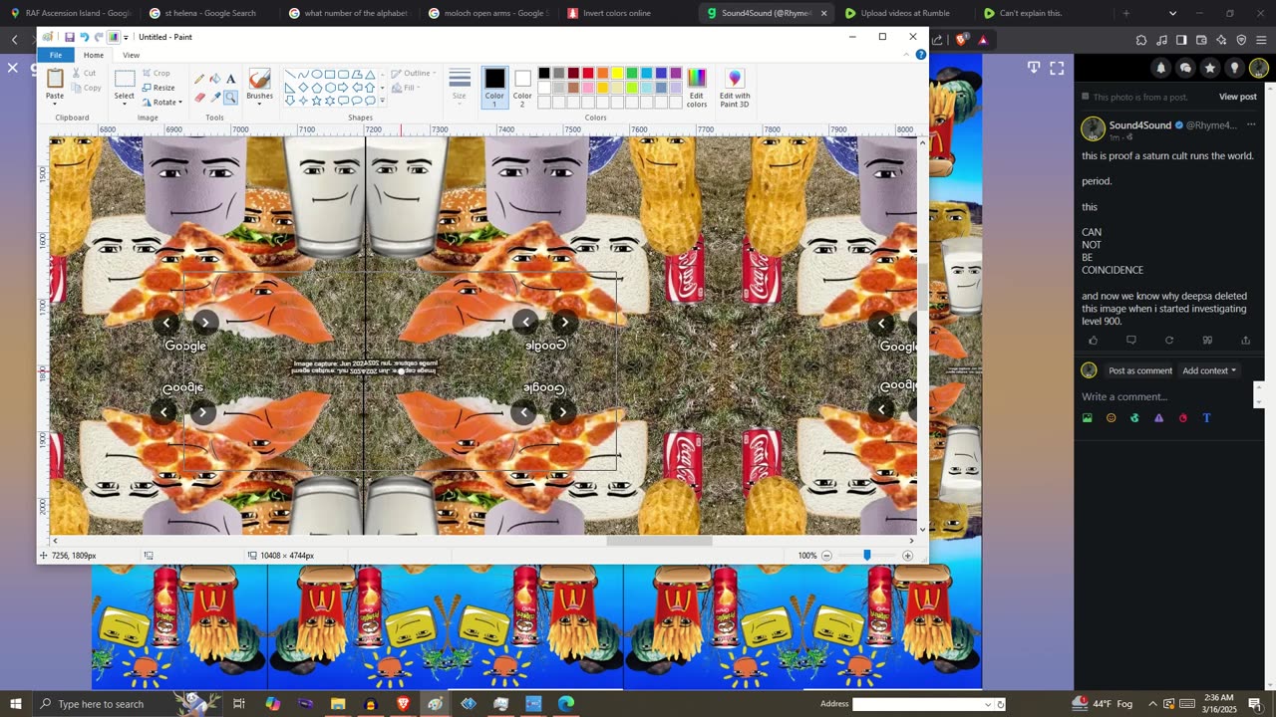
Task: Open notifications bell in browser page
Action: click(1160, 68)
